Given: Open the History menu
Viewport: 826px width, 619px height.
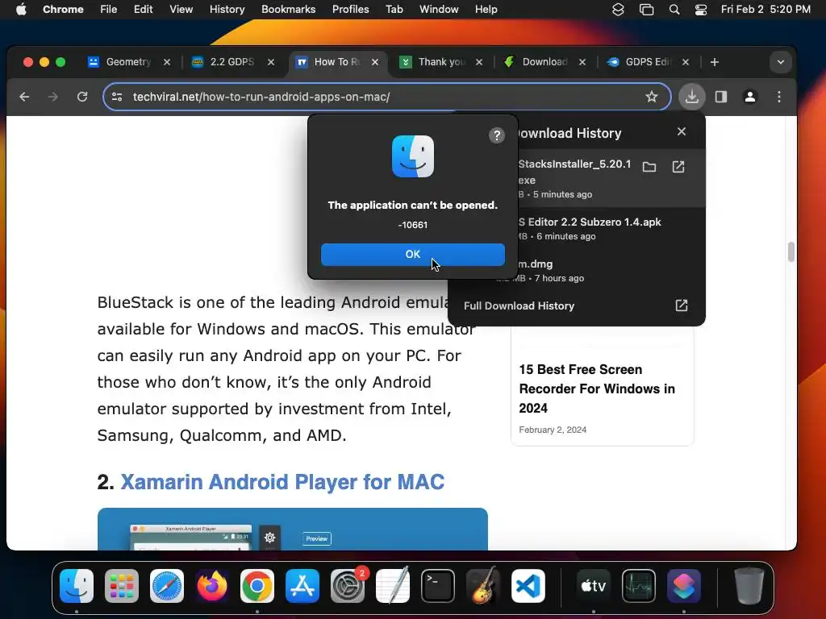Looking at the screenshot, I should coord(227,9).
